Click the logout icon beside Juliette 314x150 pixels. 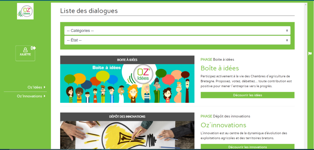(x=33, y=48)
